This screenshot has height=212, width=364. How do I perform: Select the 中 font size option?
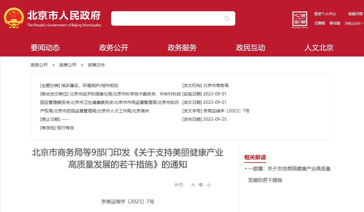tap(201, 185)
